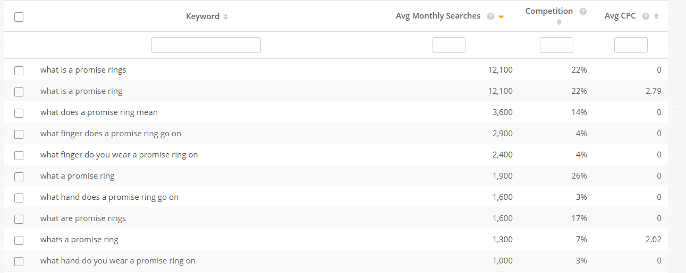Click the orange descending sort arrow
Image resolution: width=686 pixels, height=273 pixels.
click(501, 17)
